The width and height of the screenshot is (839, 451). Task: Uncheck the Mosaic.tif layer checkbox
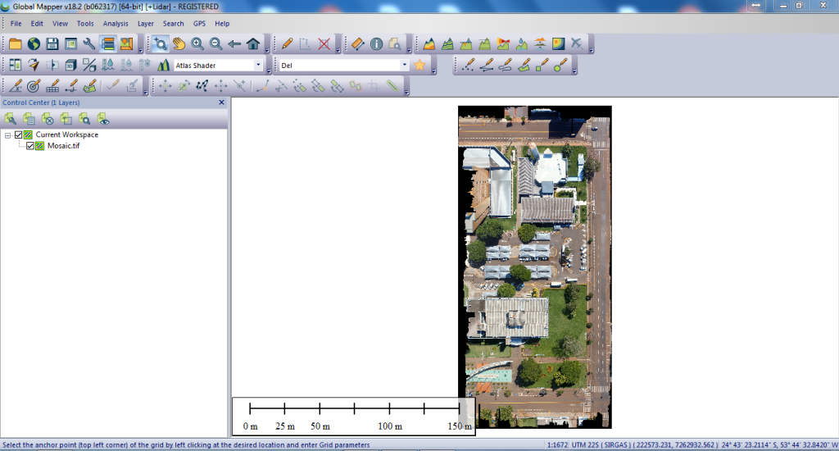pyautogui.click(x=30, y=146)
